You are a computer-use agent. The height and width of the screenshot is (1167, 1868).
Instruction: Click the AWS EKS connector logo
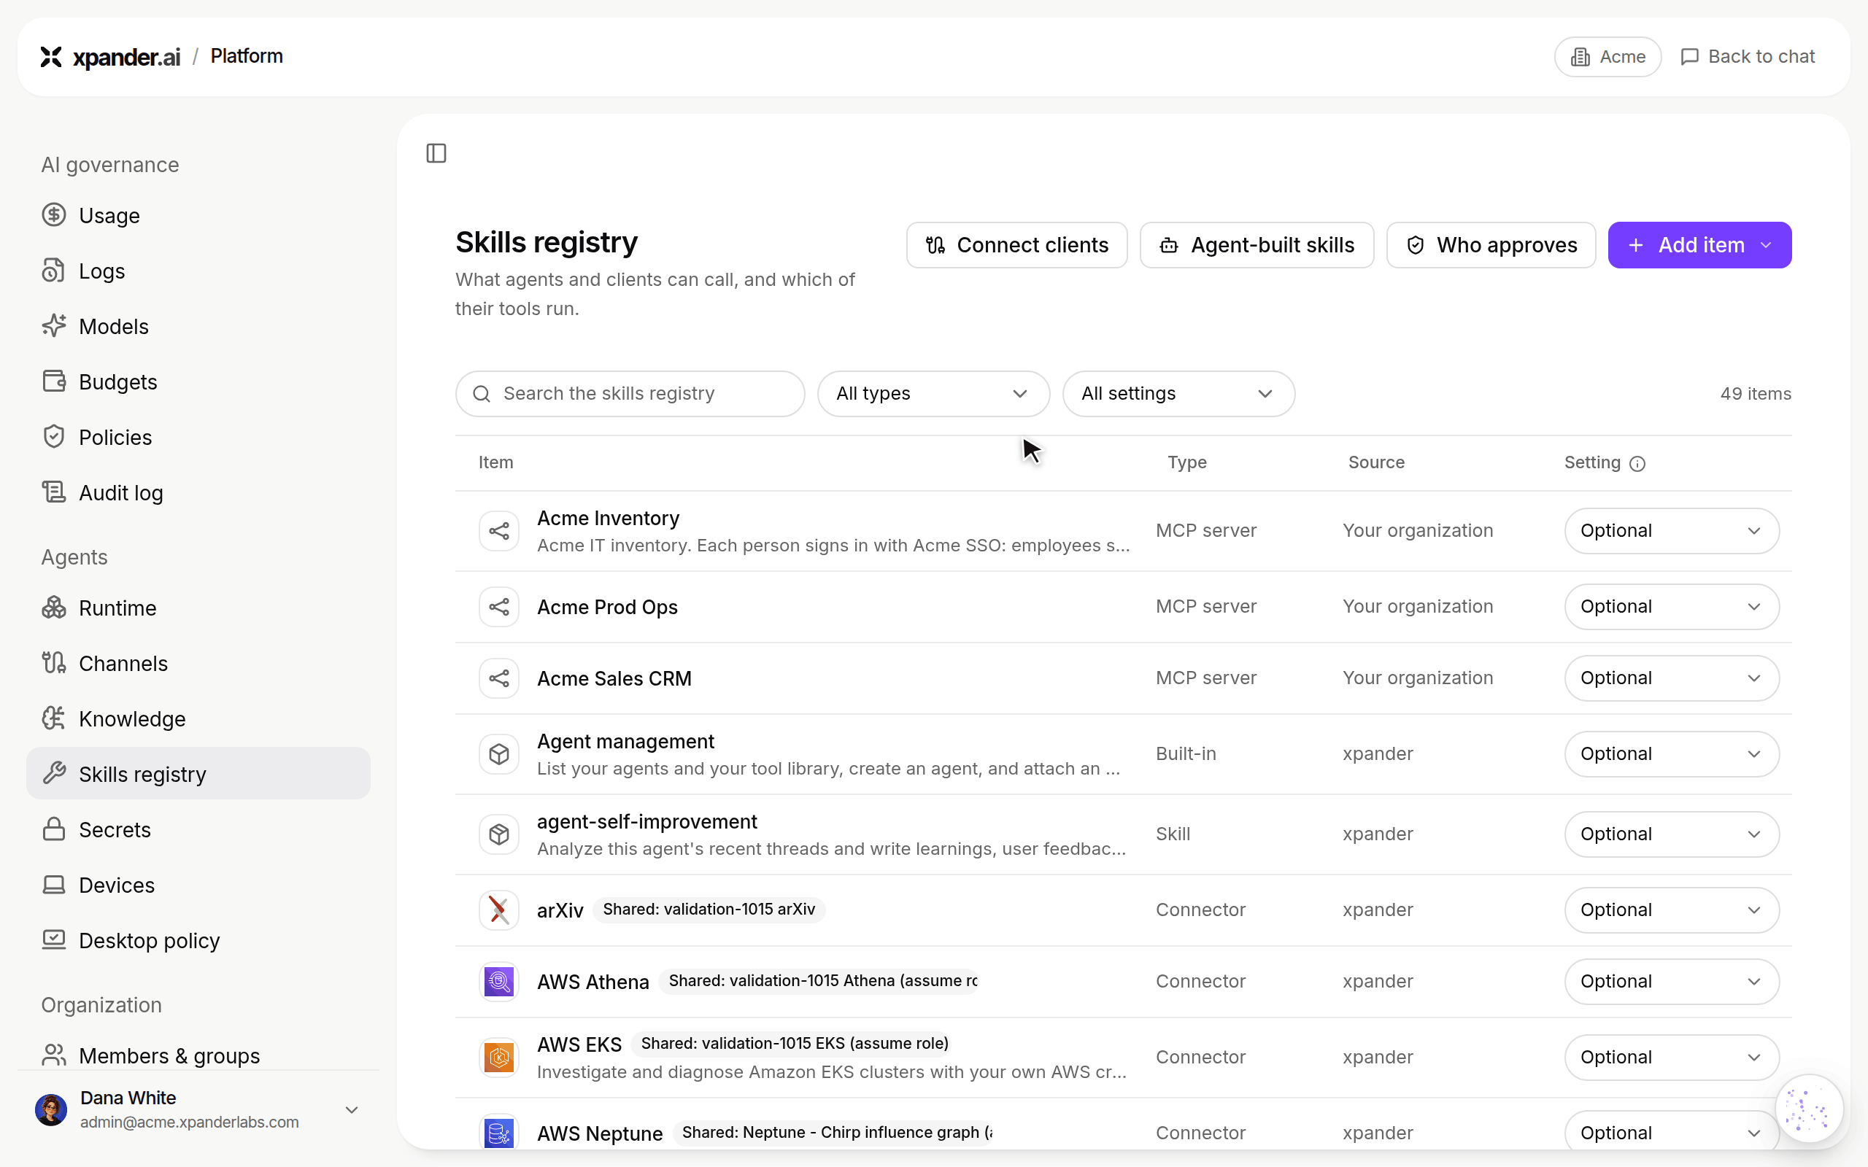pyautogui.click(x=498, y=1058)
